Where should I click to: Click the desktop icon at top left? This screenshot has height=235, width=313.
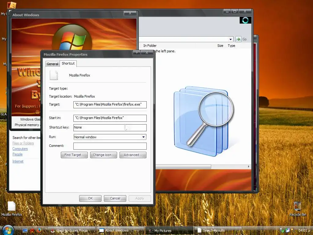tap(12, 5)
